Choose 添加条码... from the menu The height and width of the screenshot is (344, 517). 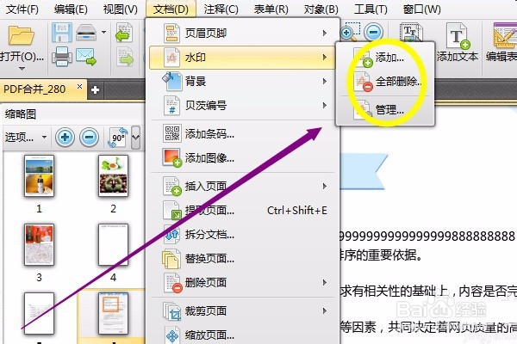click(245, 133)
